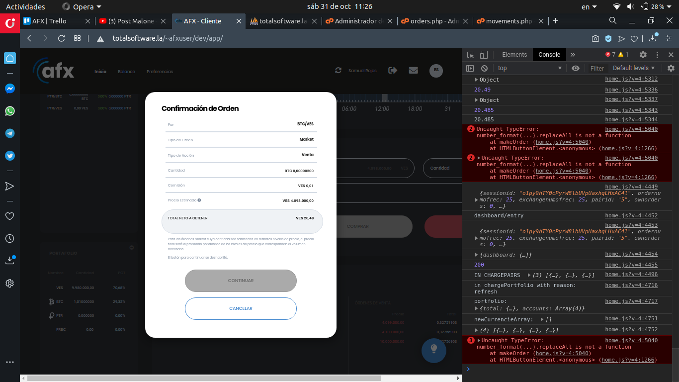679x382 pixels.
Task: Toggle the device toolbar in DevTools
Action: click(484, 55)
